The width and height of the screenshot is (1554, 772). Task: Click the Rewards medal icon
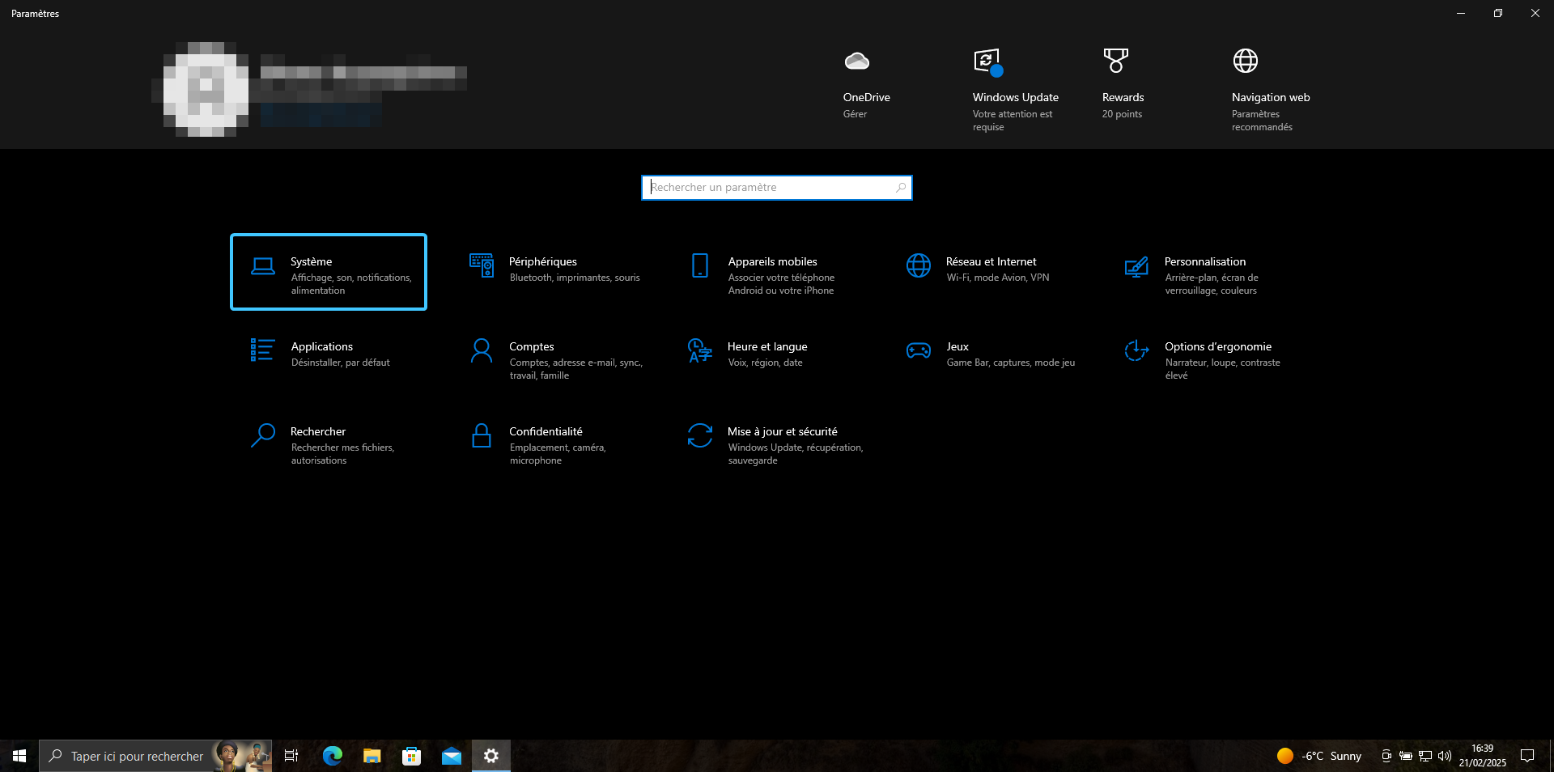[x=1115, y=60]
